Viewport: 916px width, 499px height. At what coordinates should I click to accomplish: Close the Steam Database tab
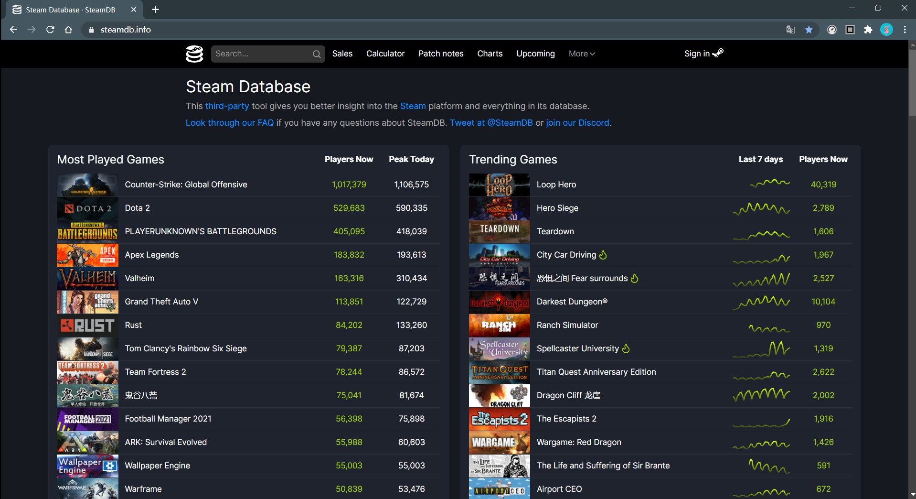134,10
